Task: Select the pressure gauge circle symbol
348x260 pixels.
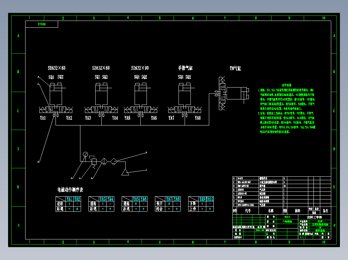Action: pyautogui.click(x=86, y=154)
